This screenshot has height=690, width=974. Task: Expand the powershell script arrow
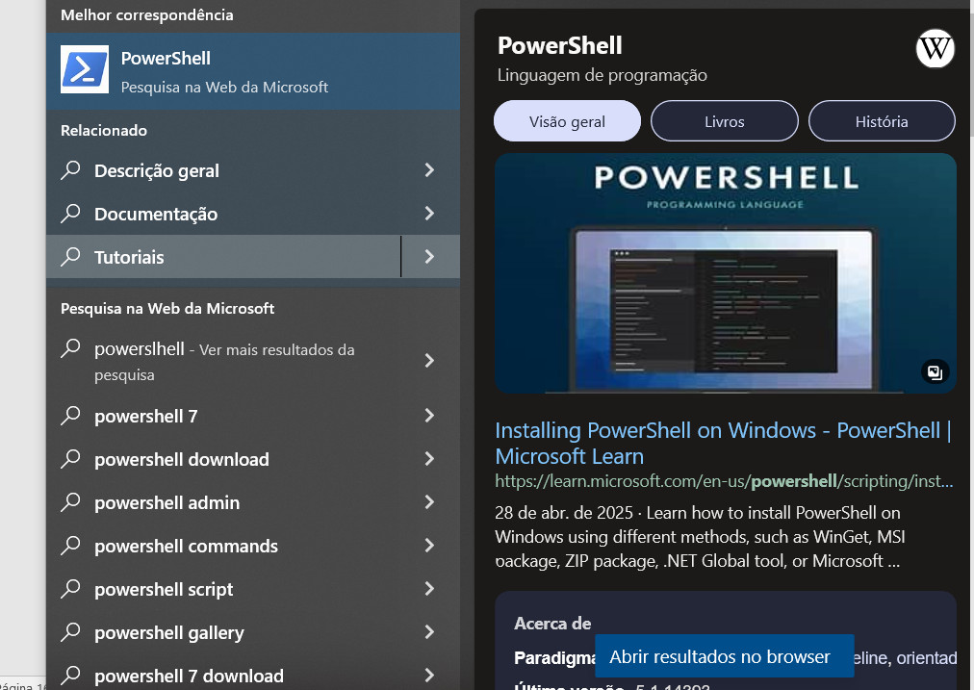(429, 589)
